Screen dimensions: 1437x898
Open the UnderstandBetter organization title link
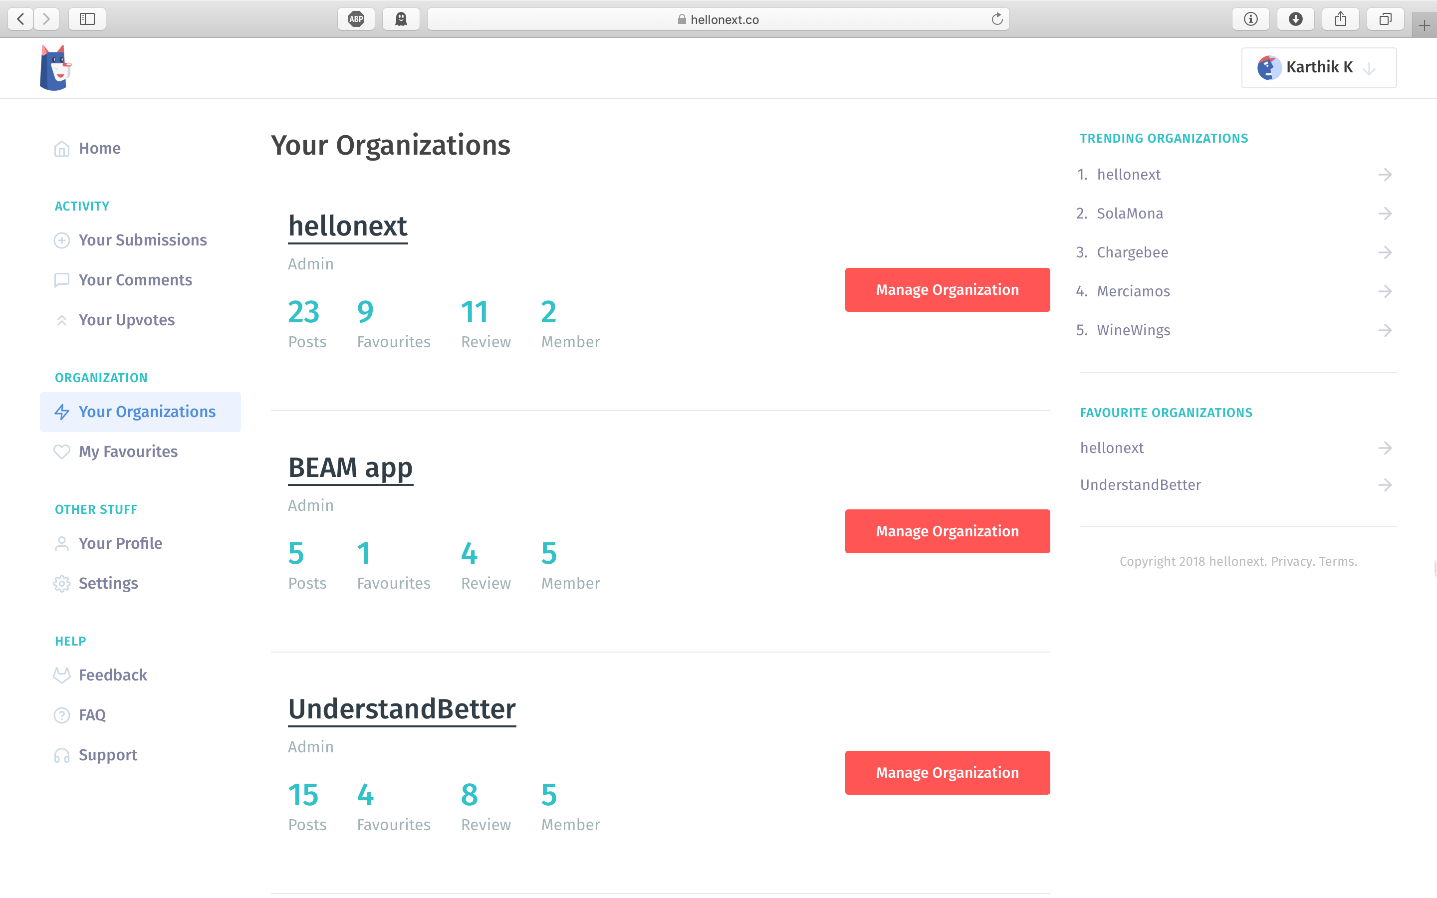point(402,708)
